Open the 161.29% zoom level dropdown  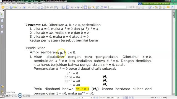pyautogui.click(x=118, y=98)
